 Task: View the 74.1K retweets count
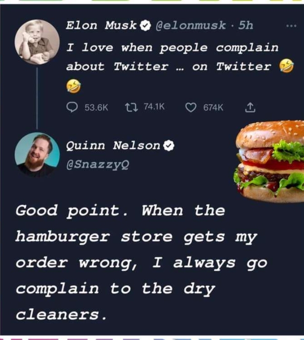tap(154, 106)
